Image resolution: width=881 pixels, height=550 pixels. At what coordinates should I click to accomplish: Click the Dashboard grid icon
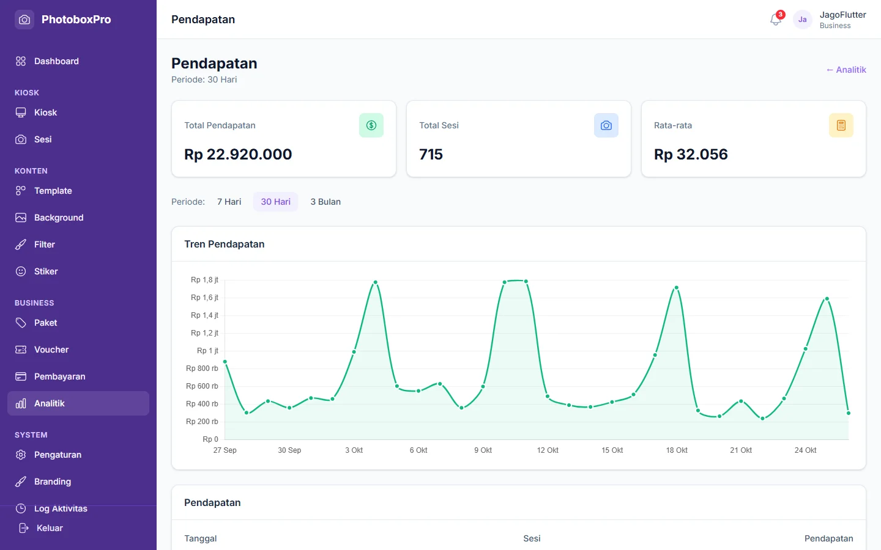(21, 61)
